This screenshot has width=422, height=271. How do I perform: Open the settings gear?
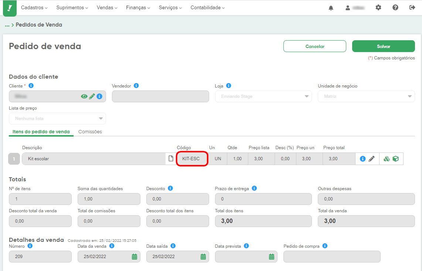(x=378, y=7)
